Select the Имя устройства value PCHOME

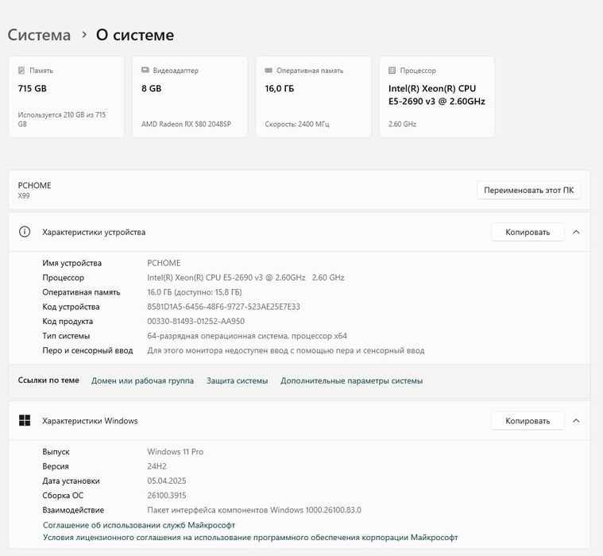pos(164,263)
